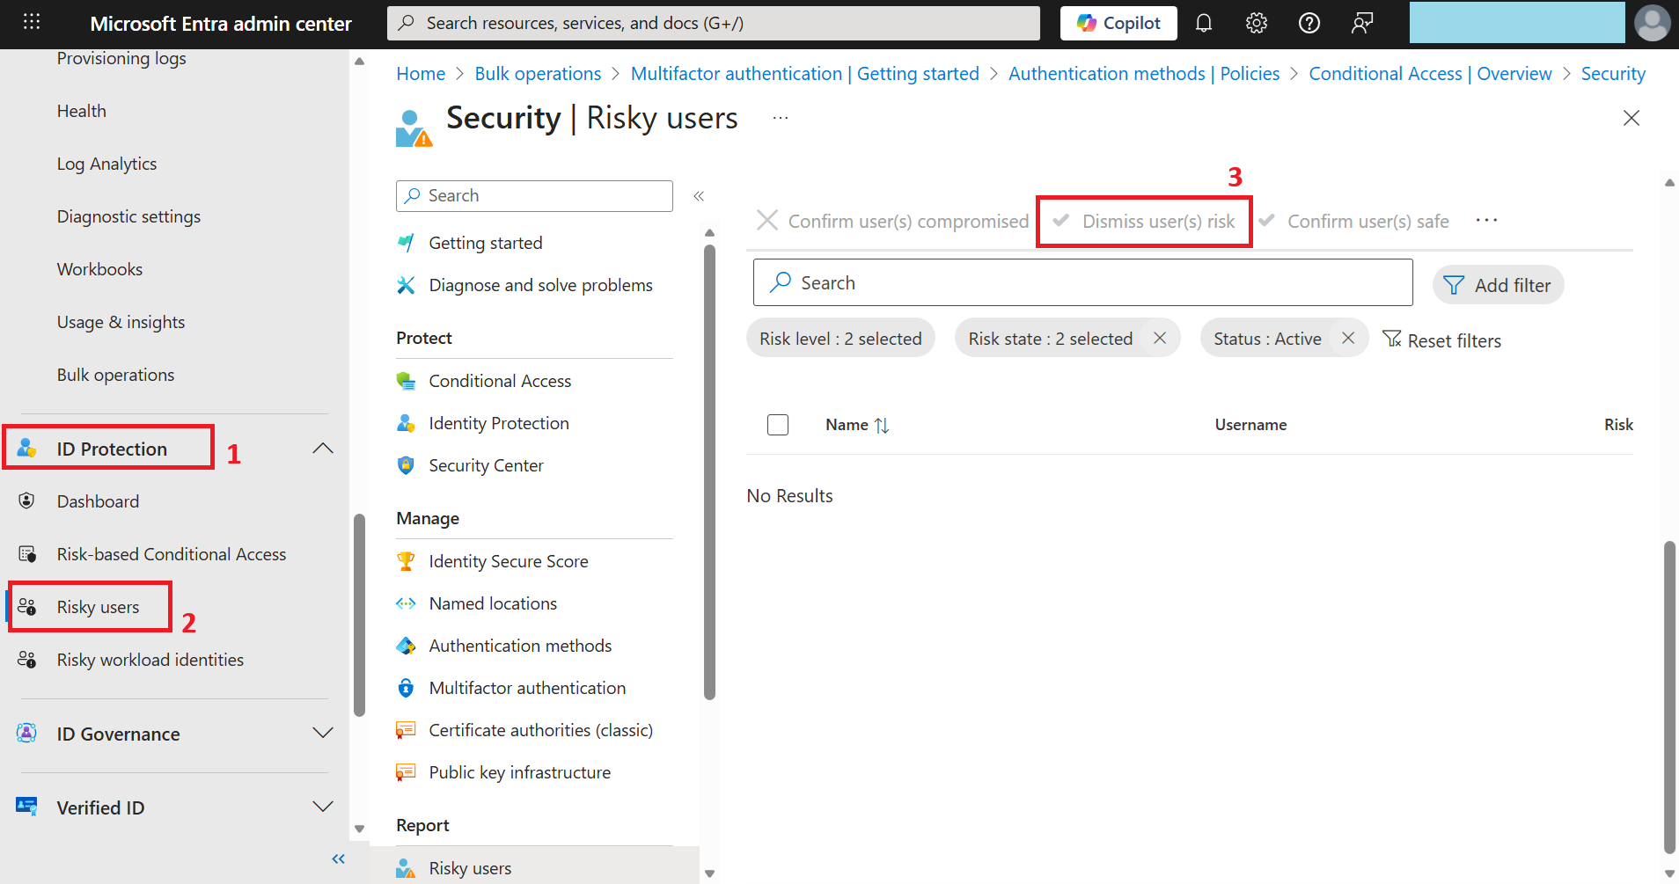Open the feedback icon in header

[x=1362, y=23]
